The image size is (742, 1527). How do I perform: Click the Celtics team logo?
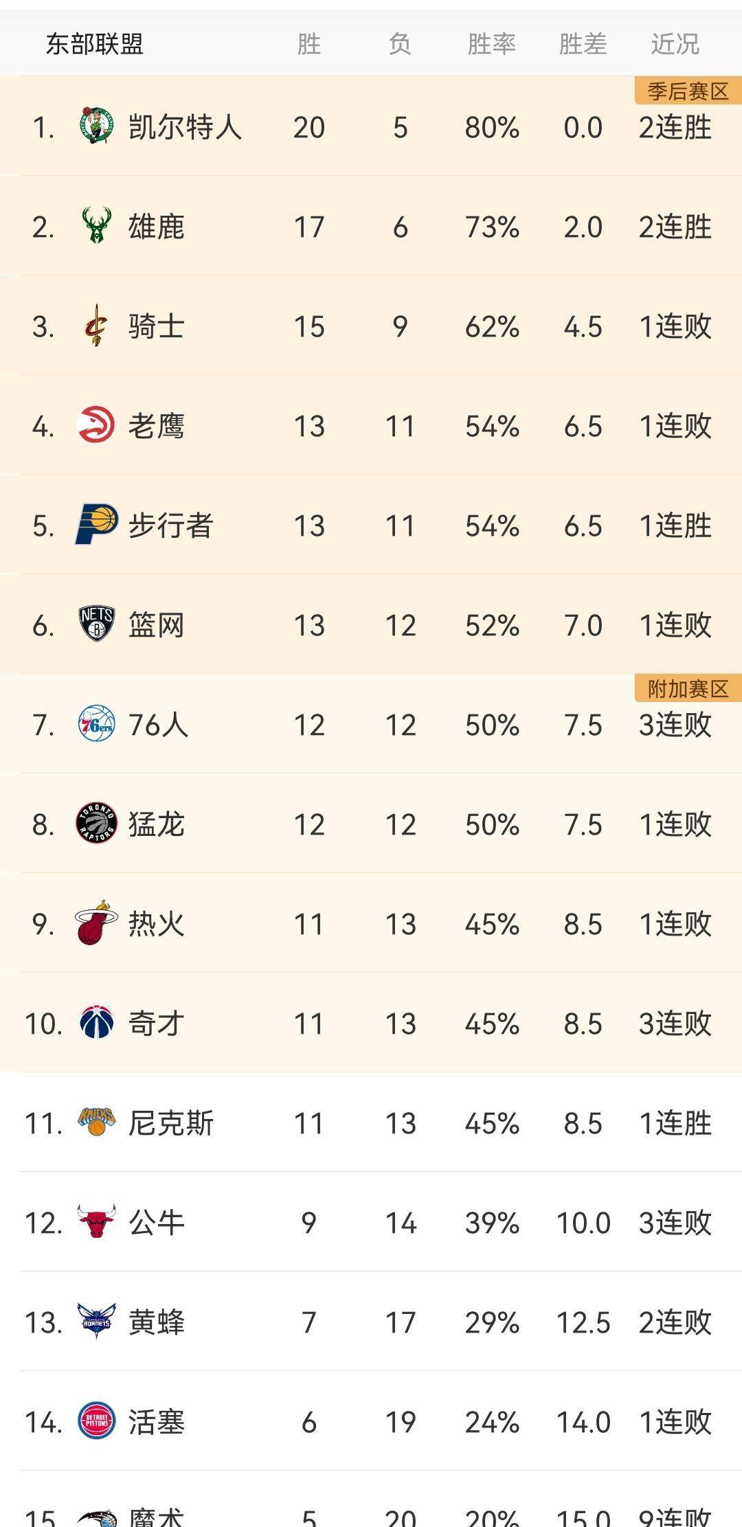(x=96, y=126)
